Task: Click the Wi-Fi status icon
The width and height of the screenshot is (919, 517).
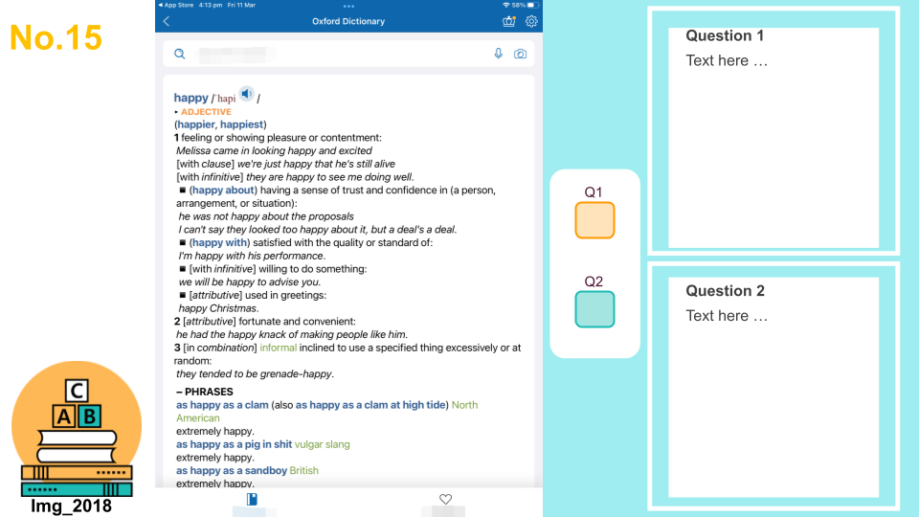Action: click(x=505, y=5)
